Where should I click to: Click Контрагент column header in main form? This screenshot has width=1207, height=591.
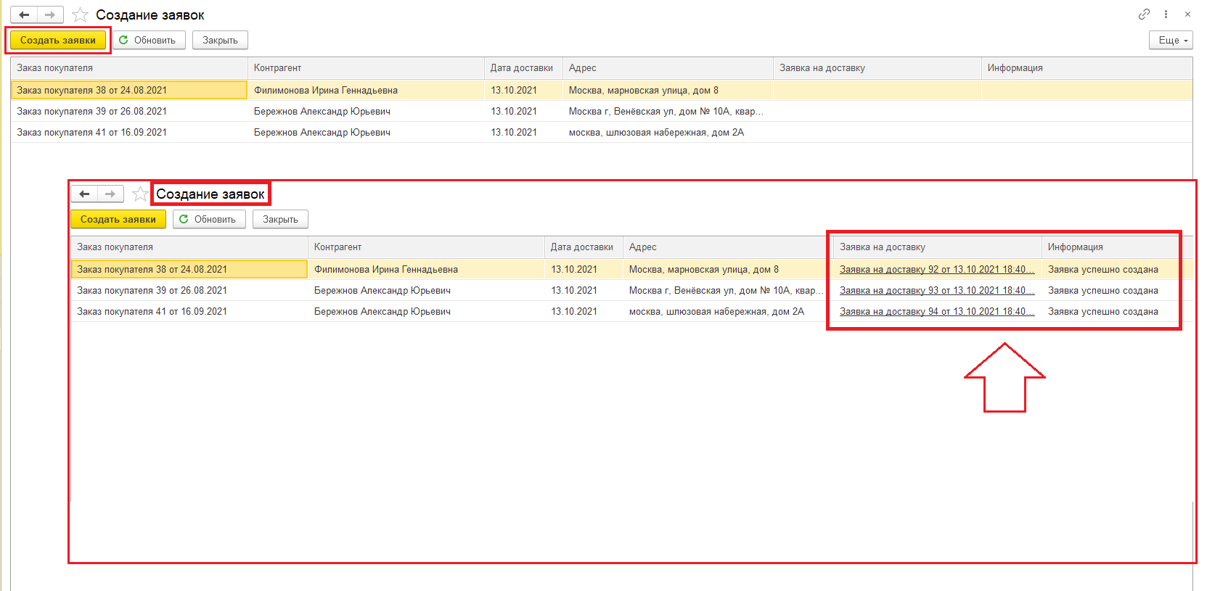click(x=366, y=67)
